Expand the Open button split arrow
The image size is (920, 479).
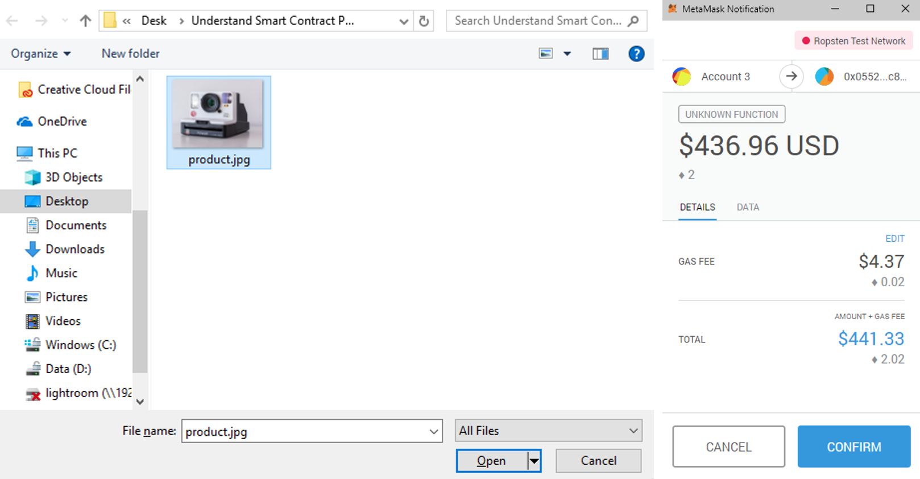pyautogui.click(x=534, y=461)
